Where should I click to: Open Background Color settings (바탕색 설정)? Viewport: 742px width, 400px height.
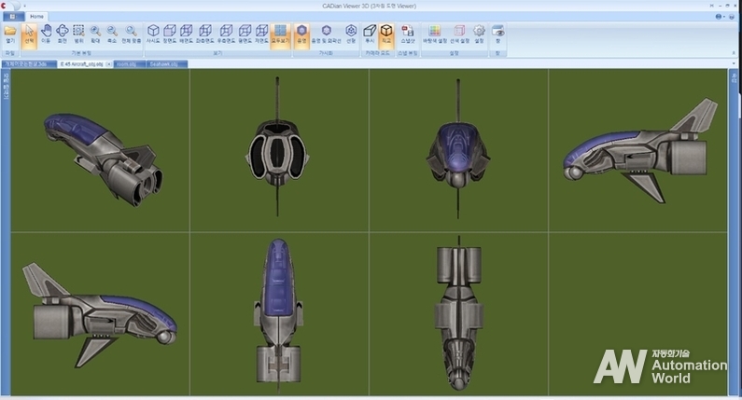pos(435,34)
